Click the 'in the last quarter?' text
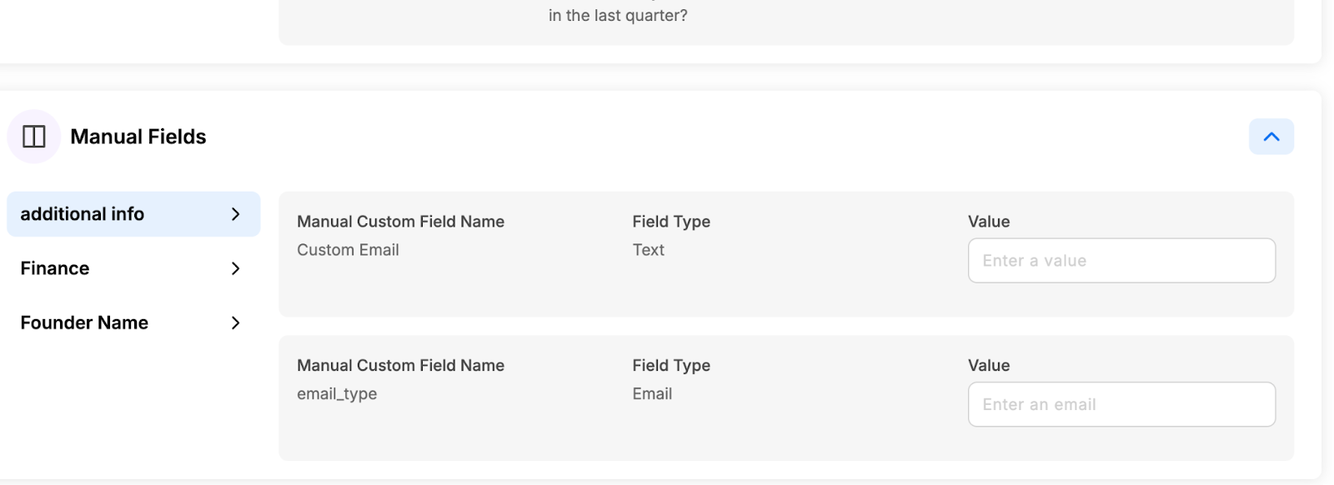This screenshot has height=485, width=1334. (618, 16)
